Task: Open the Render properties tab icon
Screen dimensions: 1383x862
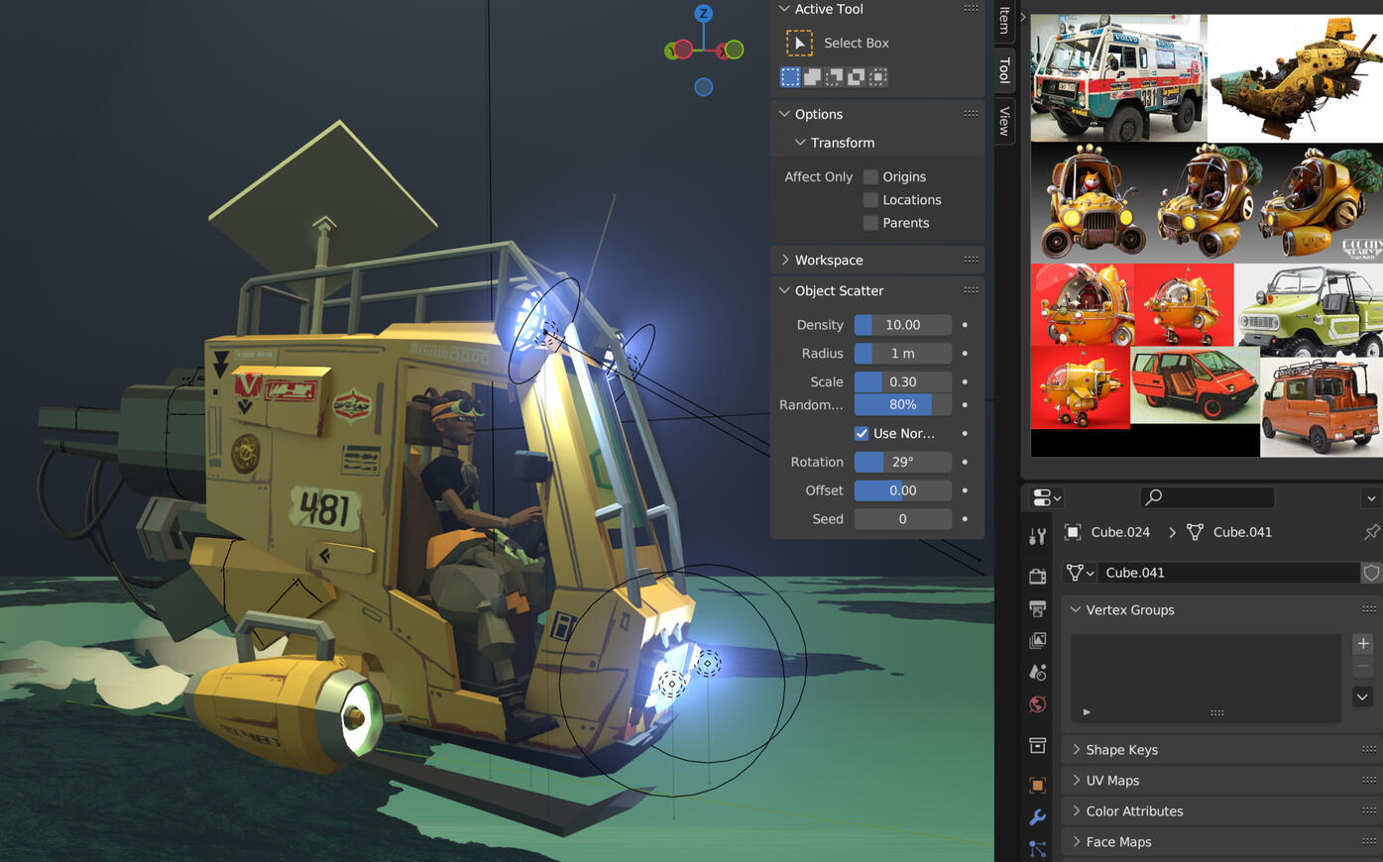Action: point(1038,576)
